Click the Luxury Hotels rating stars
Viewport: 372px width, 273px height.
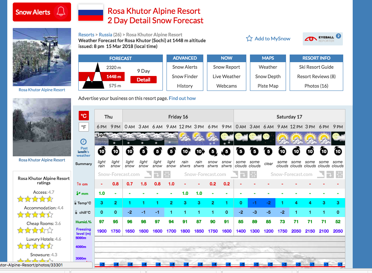click(35, 246)
